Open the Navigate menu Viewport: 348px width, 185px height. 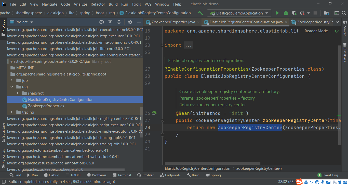(x=50, y=4)
